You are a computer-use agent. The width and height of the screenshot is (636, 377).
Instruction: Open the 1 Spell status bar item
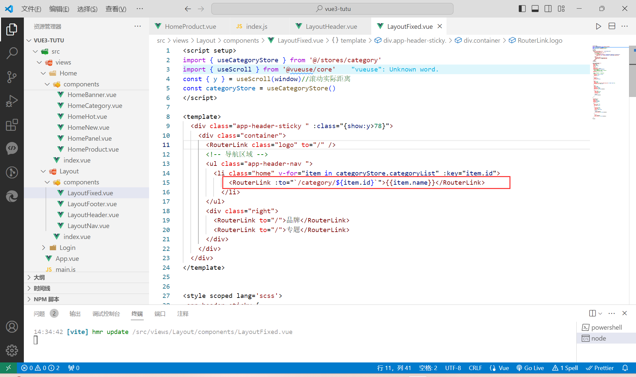565,368
